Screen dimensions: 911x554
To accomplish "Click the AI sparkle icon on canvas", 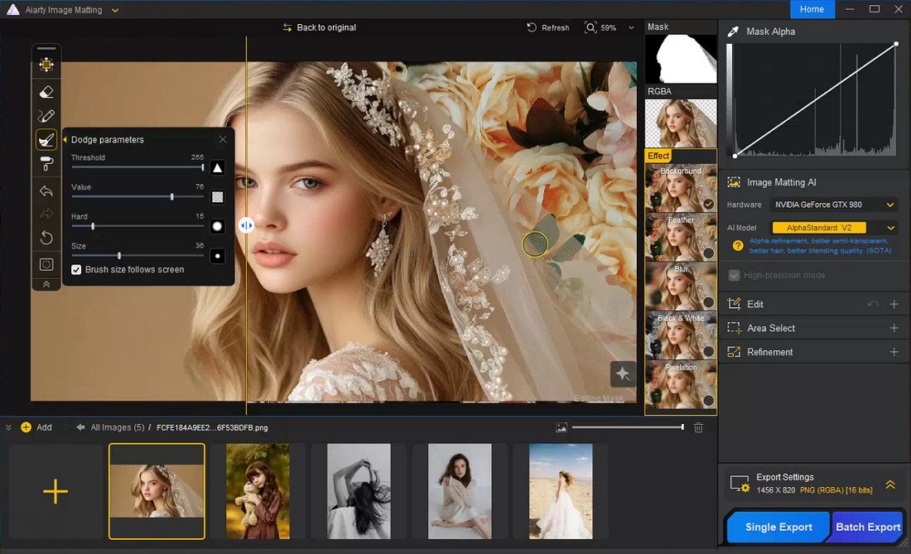I will click(623, 374).
